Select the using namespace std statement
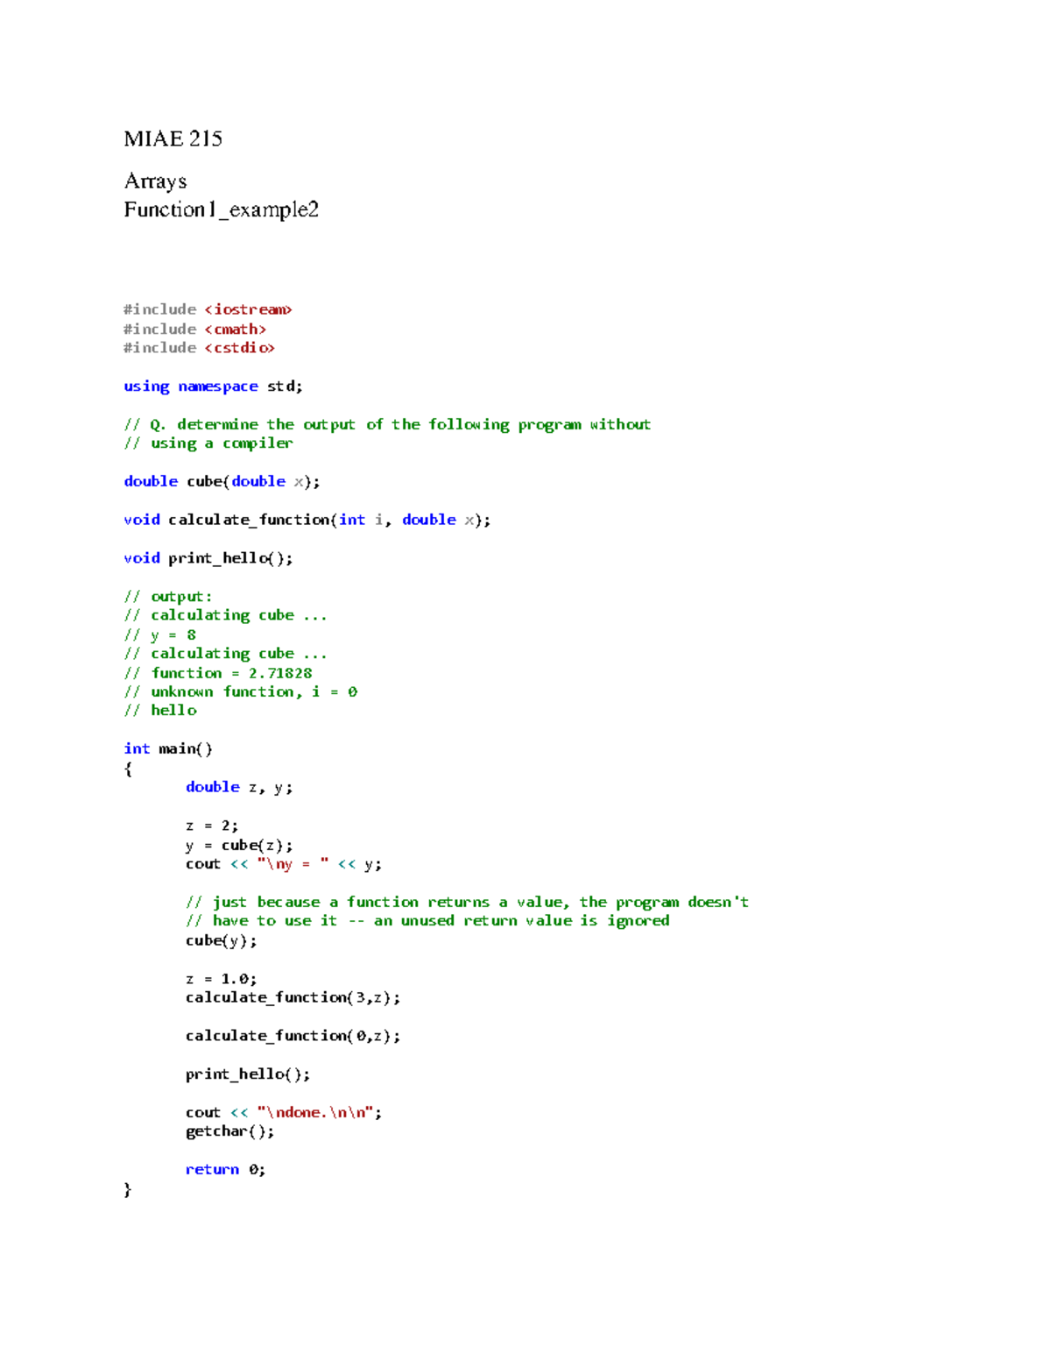 [213, 386]
